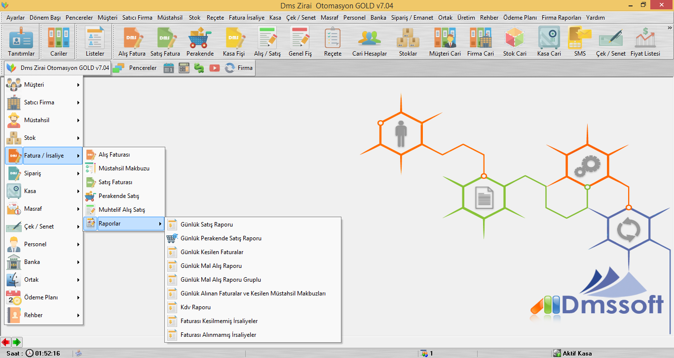
Task: Open Ayarlar in the menu bar
Action: pos(15,18)
